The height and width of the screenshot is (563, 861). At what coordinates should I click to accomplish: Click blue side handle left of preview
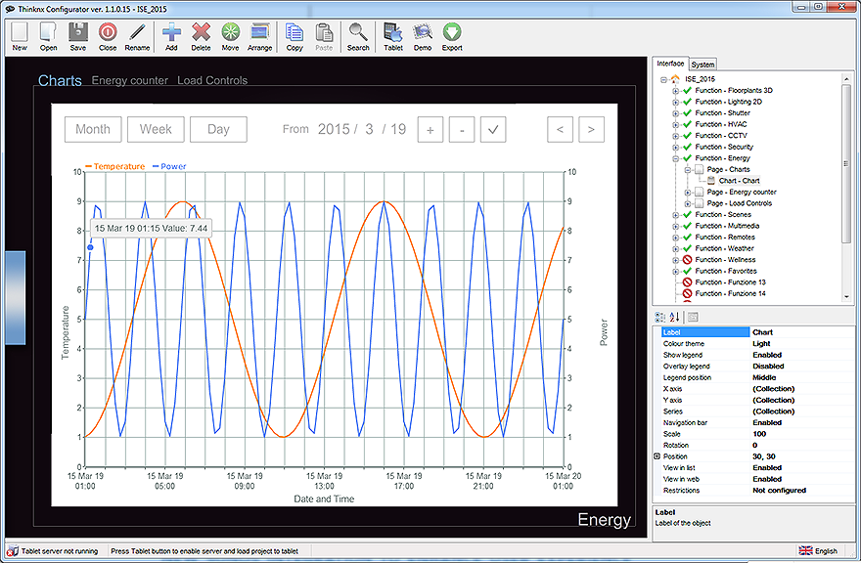[x=16, y=297]
